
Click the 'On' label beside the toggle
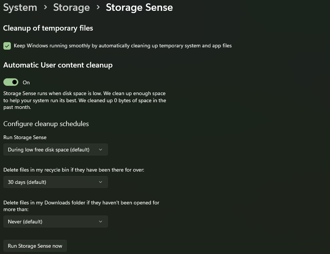click(26, 82)
